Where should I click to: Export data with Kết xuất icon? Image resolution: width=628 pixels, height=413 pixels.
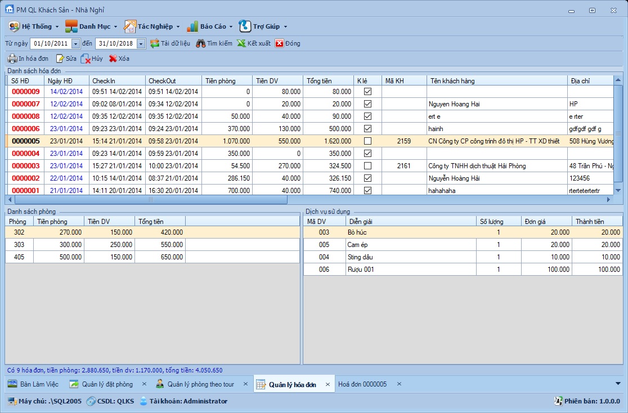click(241, 43)
